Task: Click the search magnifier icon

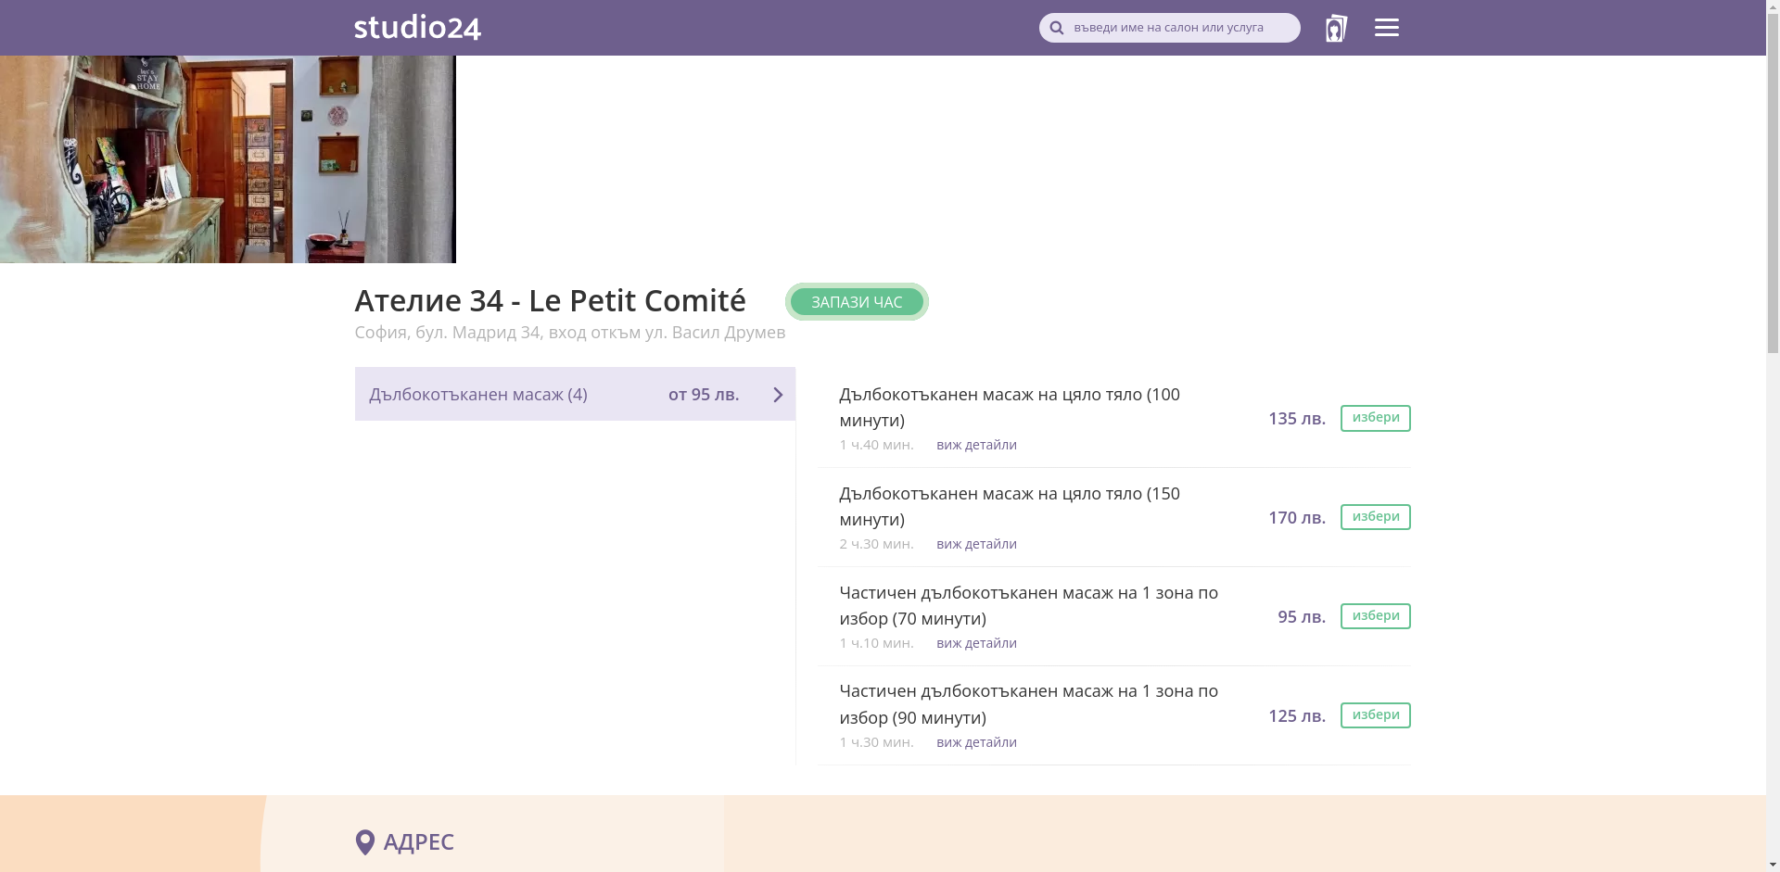Action: [x=1056, y=28]
